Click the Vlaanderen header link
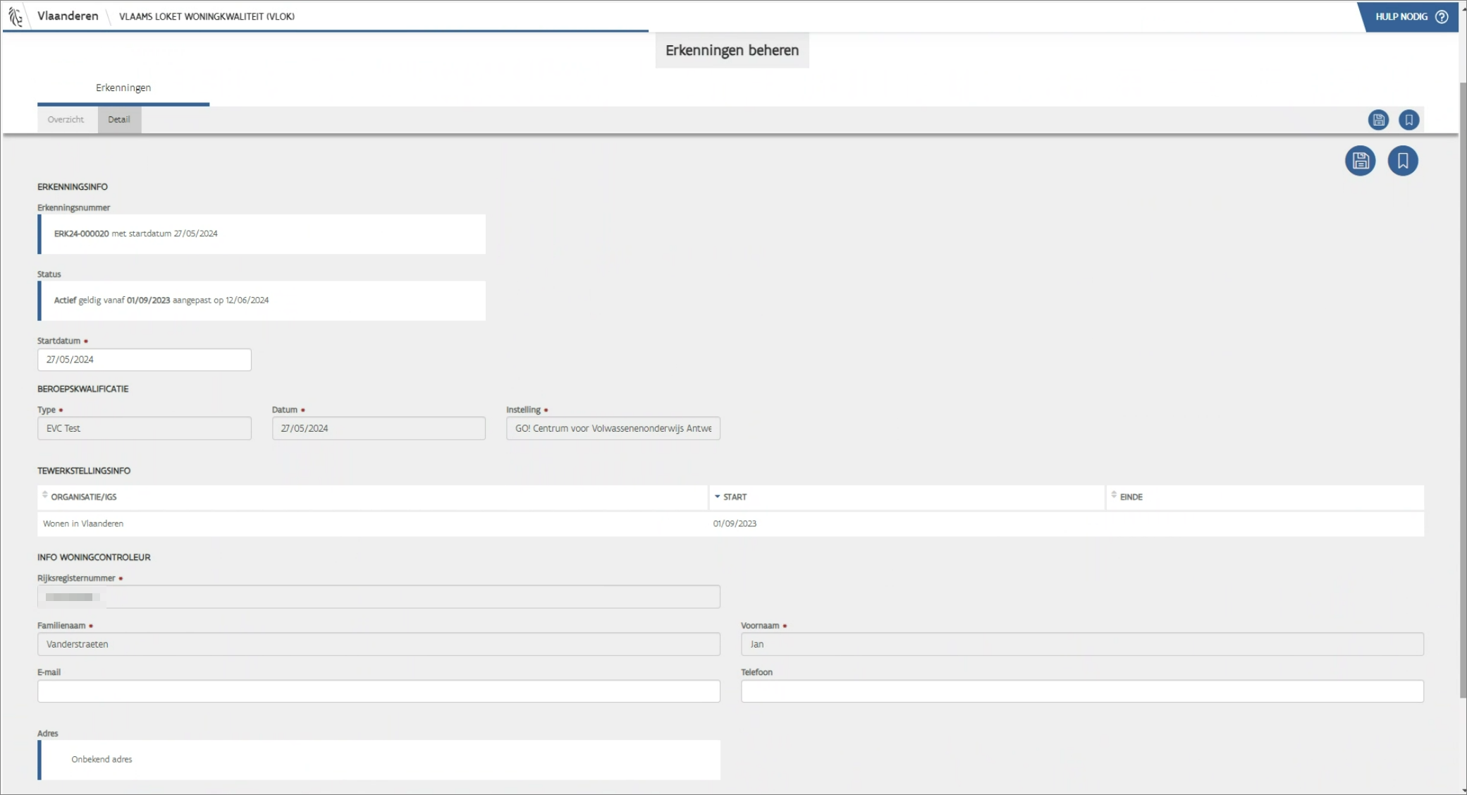The height and width of the screenshot is (795, 1467). [x=68, y=16]
